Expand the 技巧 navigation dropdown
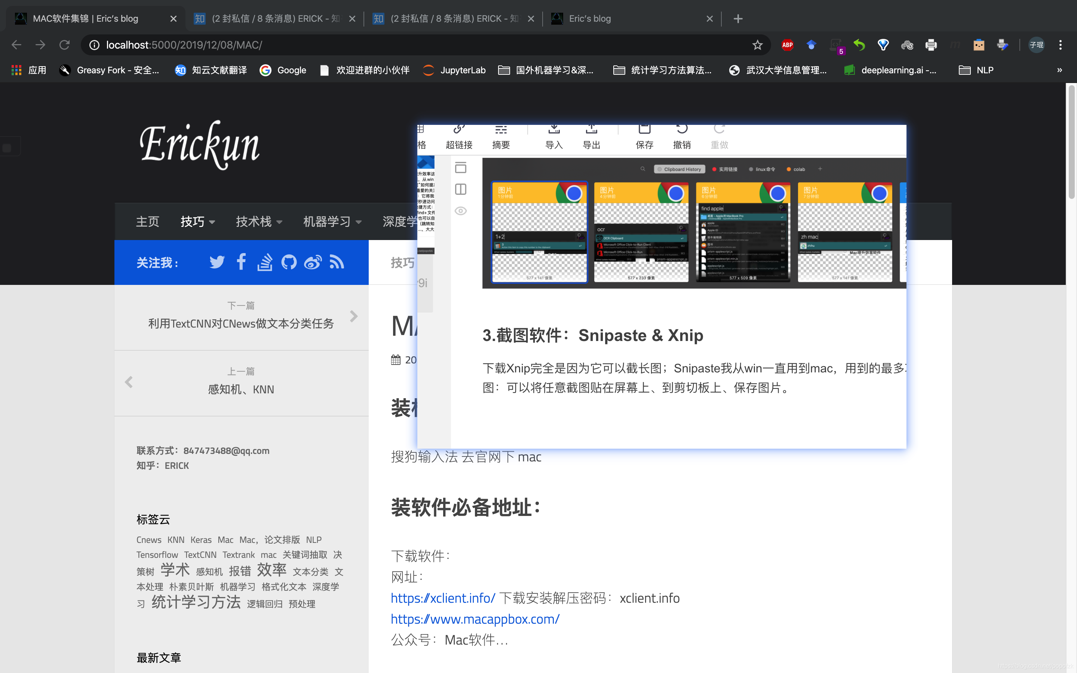 (197, 222)
